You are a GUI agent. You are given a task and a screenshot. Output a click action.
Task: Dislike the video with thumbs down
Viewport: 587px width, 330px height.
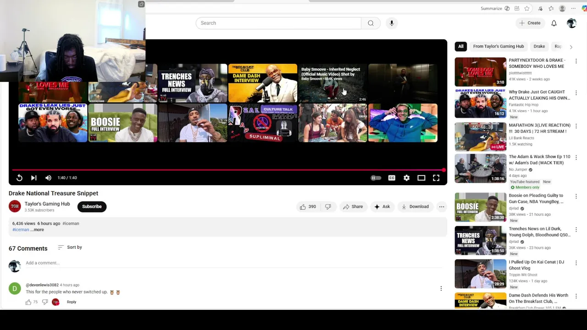click(328, 207)
